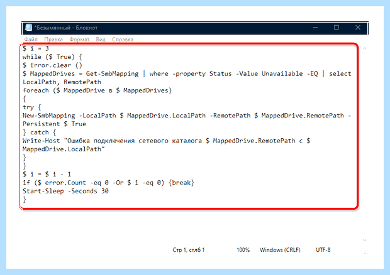
Task: Click the scroll down arrow
Action: pyautogui.click(x=365, y=240)
